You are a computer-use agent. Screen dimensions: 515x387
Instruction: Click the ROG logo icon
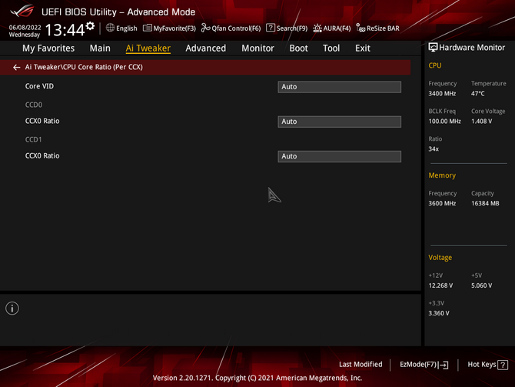22,11
